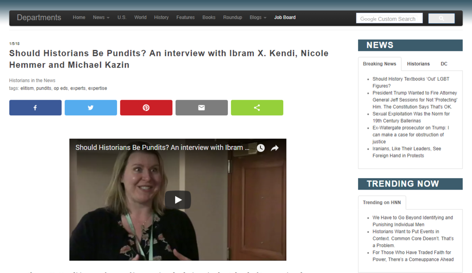472x273 pixels.
Task: Click the video share arrow icon
Action: [275, 148]
